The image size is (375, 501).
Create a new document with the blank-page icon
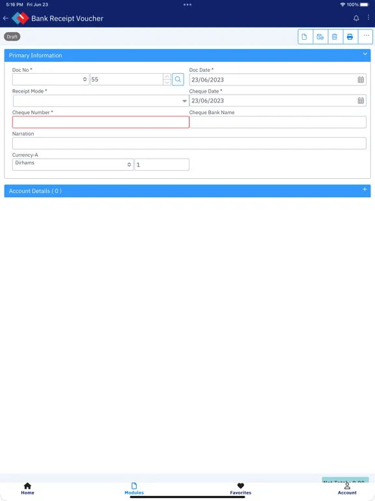tap(305, 37)
